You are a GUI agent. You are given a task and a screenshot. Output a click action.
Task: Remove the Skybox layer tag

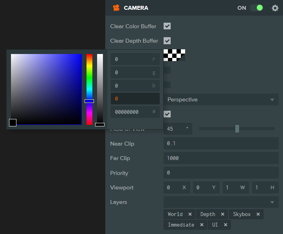(258, 214)
